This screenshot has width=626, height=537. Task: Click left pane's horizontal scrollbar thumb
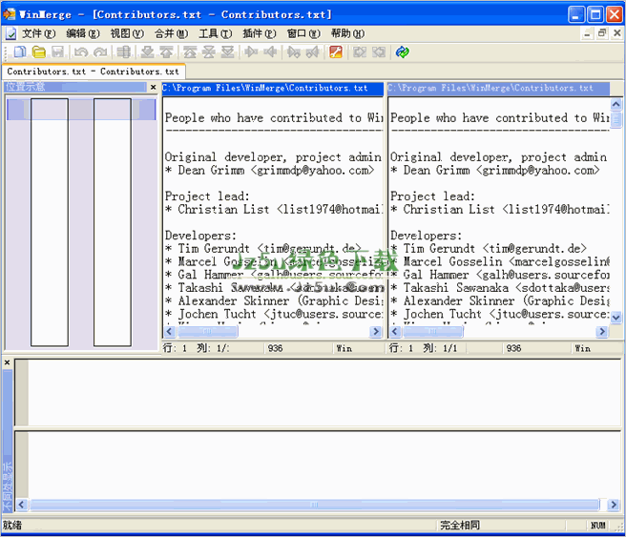point(207,332)
